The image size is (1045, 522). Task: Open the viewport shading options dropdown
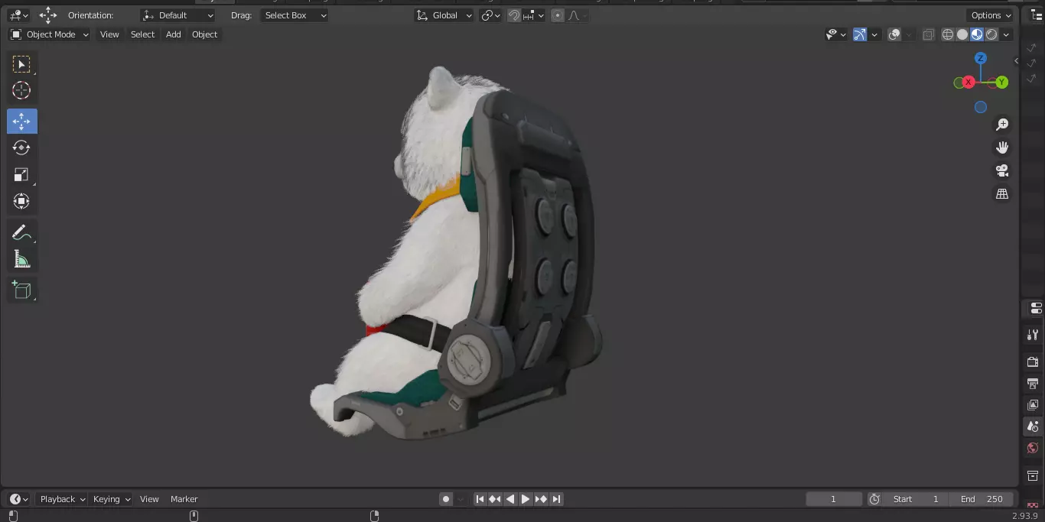pos(1007,34)
